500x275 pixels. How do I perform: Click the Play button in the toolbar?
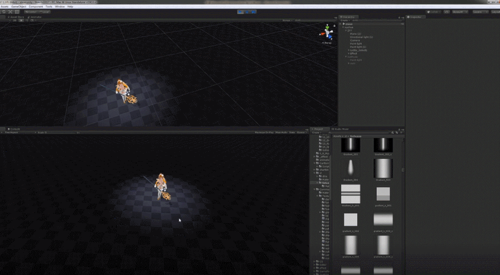pyautogui.click(x=241, y=12)
